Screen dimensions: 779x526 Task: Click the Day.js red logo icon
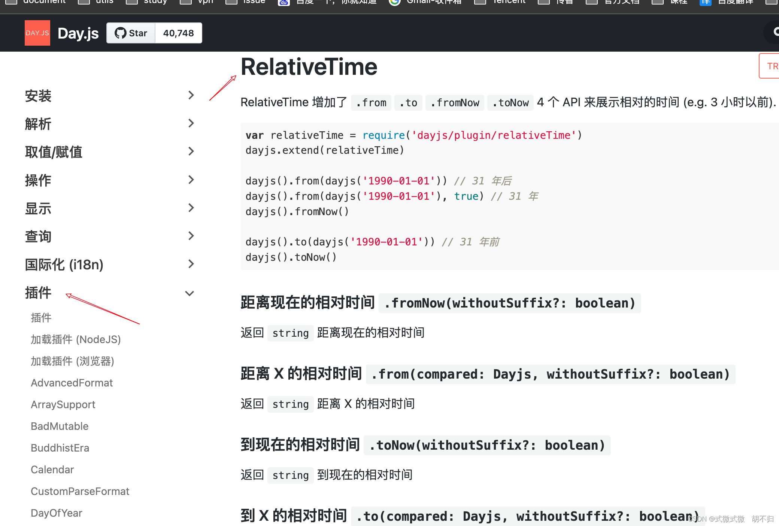click(x=37, y=33)
